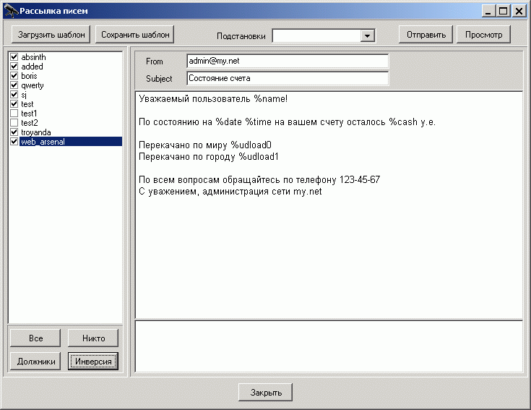Uncheck the absinth user checkbox

[14, 57]
